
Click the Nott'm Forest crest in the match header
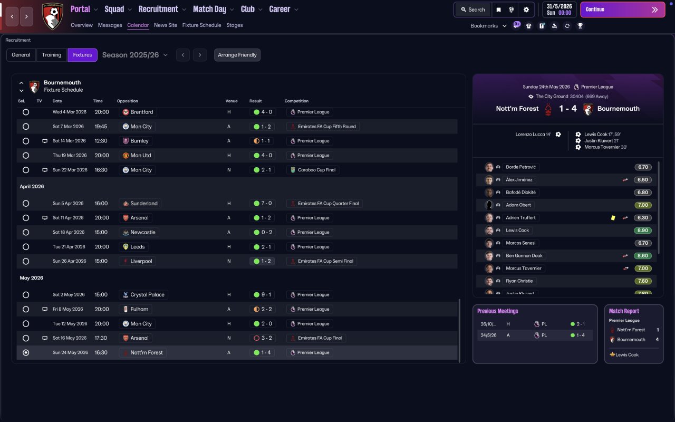pyautogui.click(x=548, y=109)
